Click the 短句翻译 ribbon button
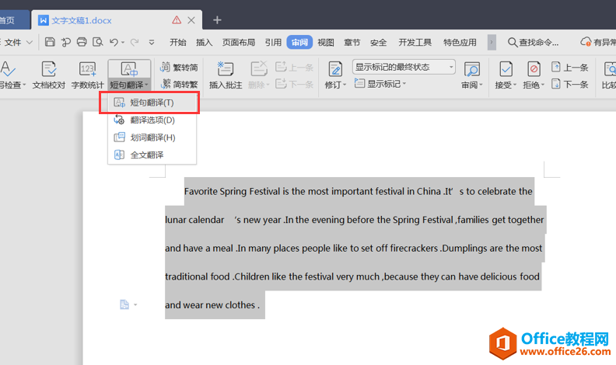This screenshot has height=365, width=616. [x=129, y=75]
